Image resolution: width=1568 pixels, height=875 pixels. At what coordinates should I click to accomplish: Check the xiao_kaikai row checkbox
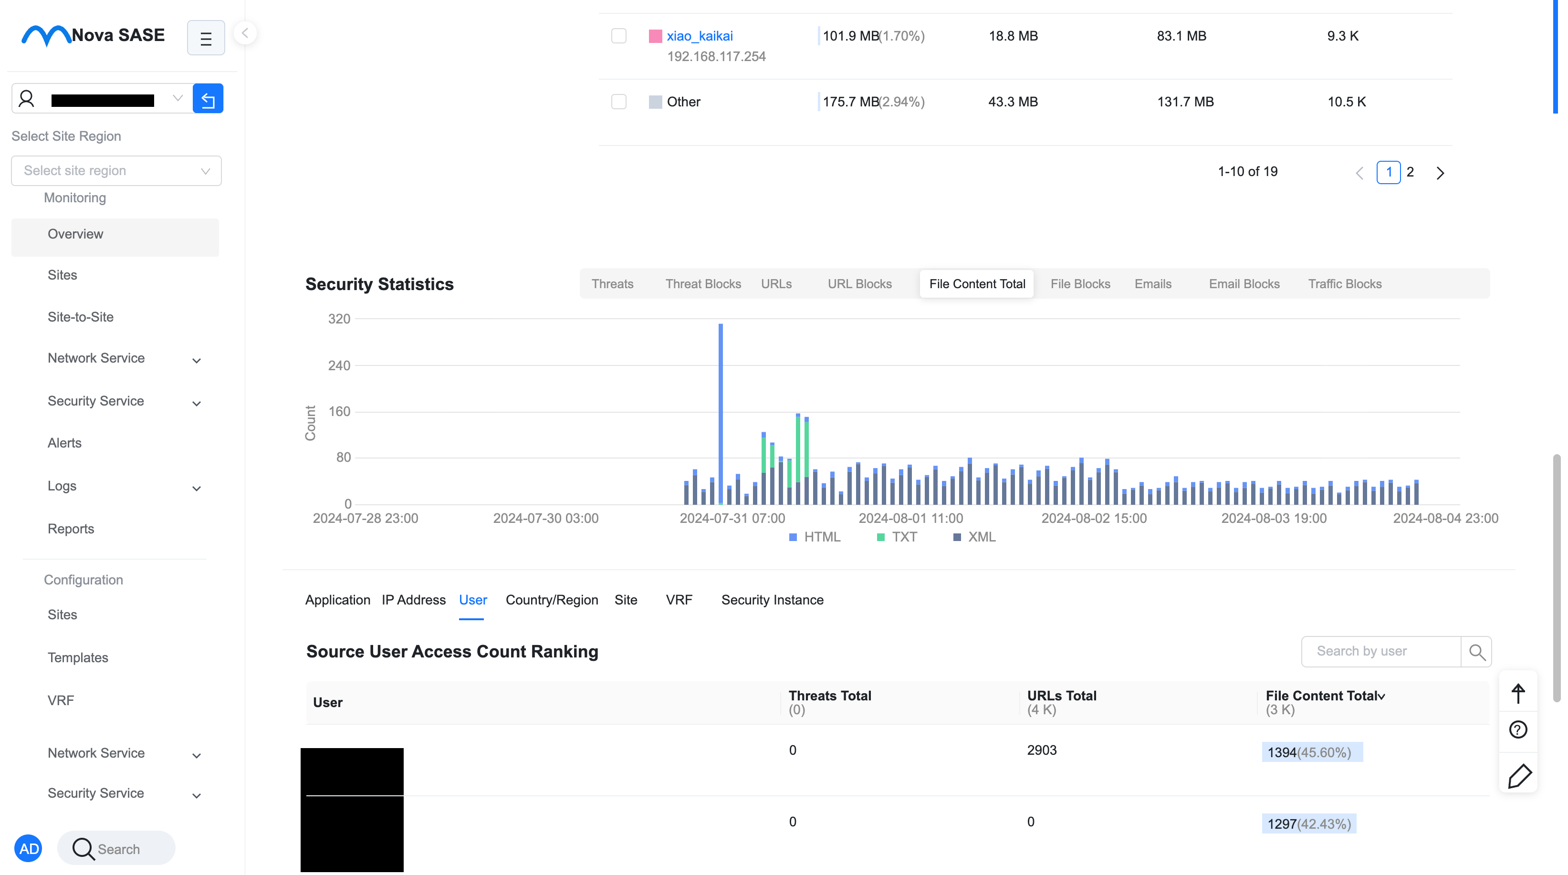tap(618, 36)
